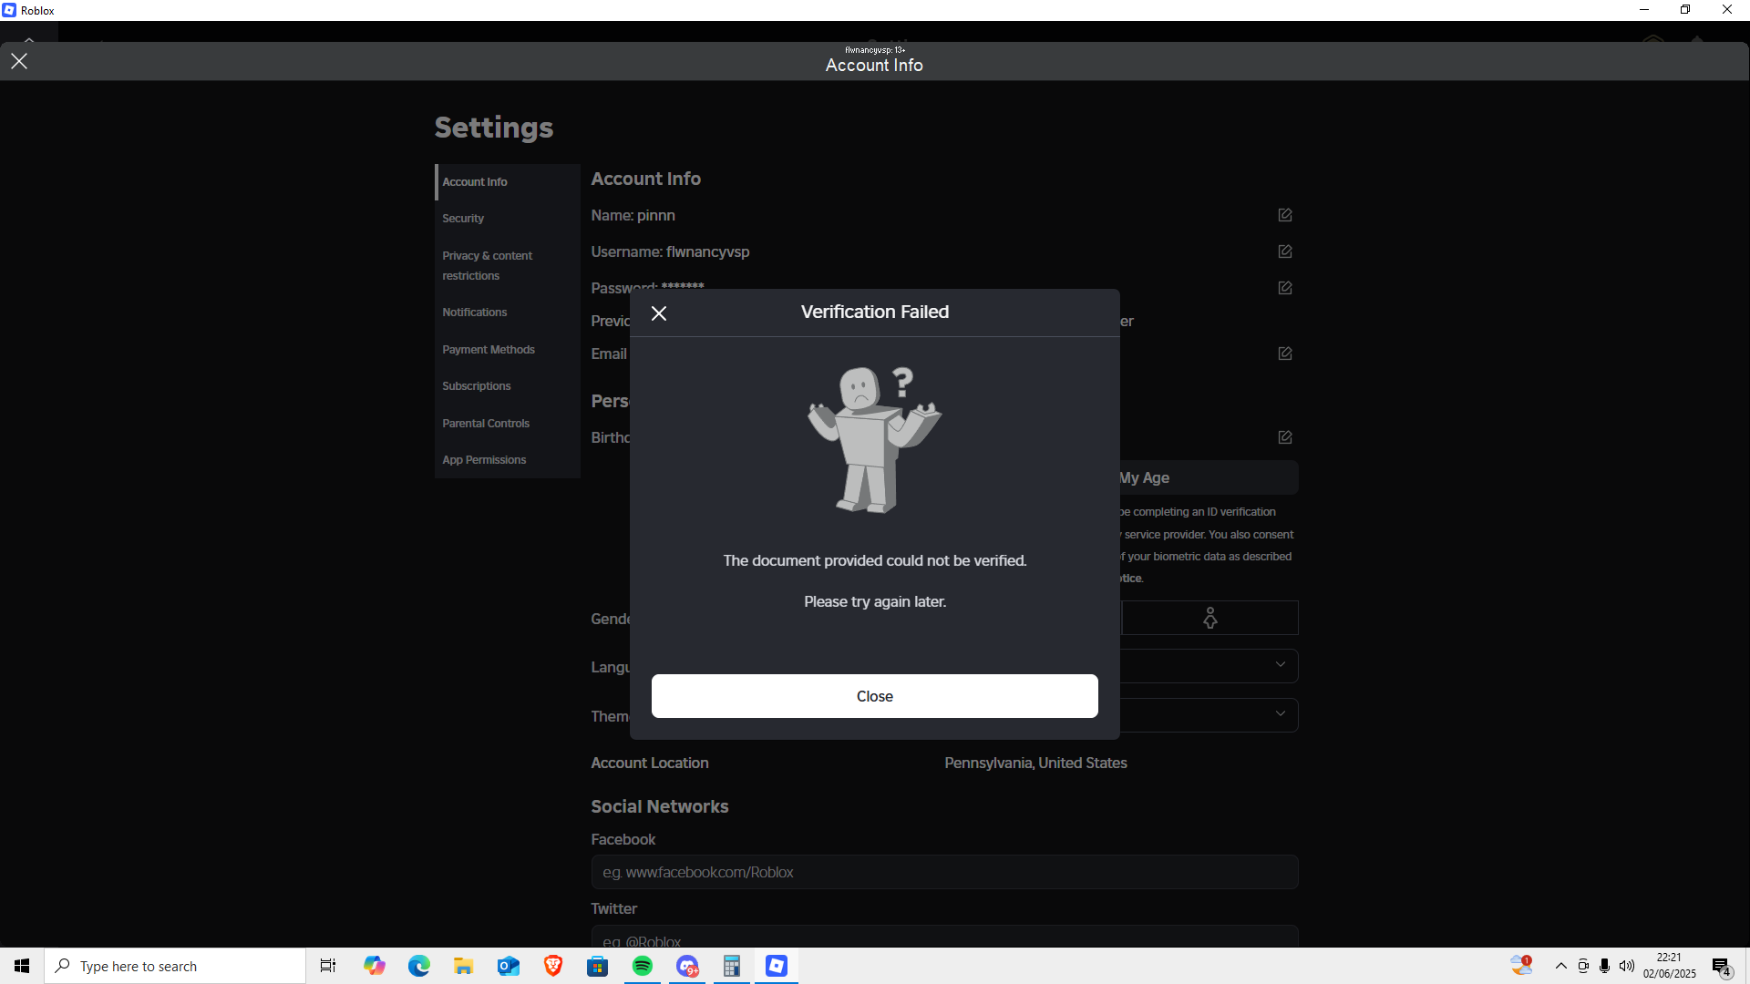This screenshot has height=984, width=1750.
Task: Open Privacy & content restrictions tab
Action: [487, 265]
